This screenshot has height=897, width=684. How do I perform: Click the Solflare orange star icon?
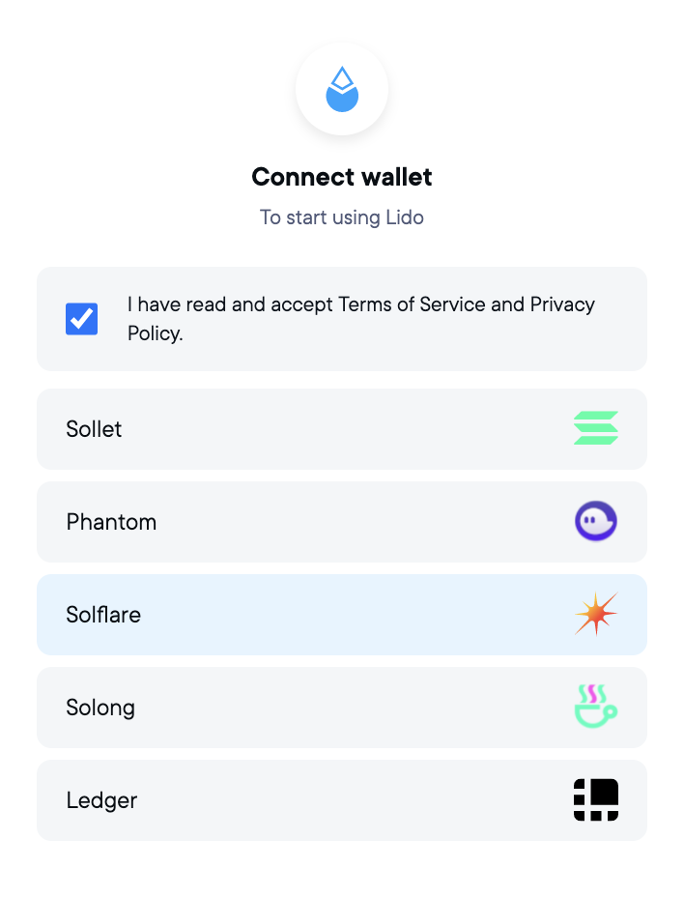596,614
